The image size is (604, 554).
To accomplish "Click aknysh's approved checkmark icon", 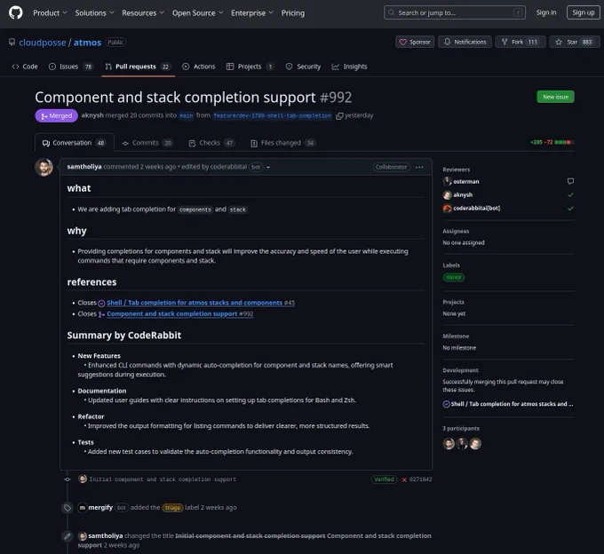I will pyautogui.click(x=570, y=194).
